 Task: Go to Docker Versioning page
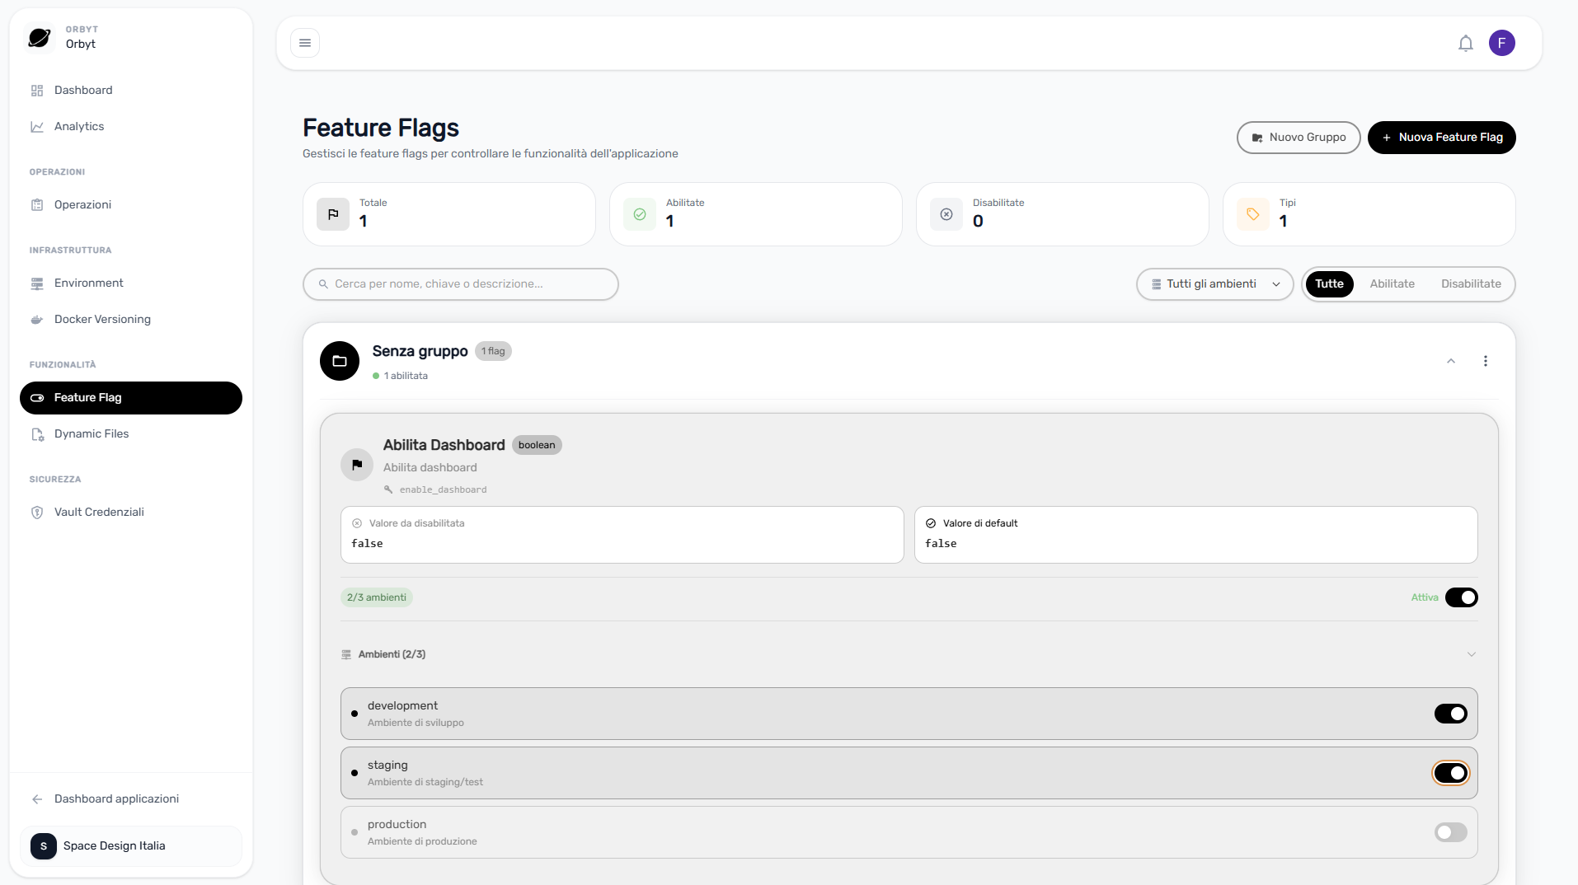click(x=131, y=320)
